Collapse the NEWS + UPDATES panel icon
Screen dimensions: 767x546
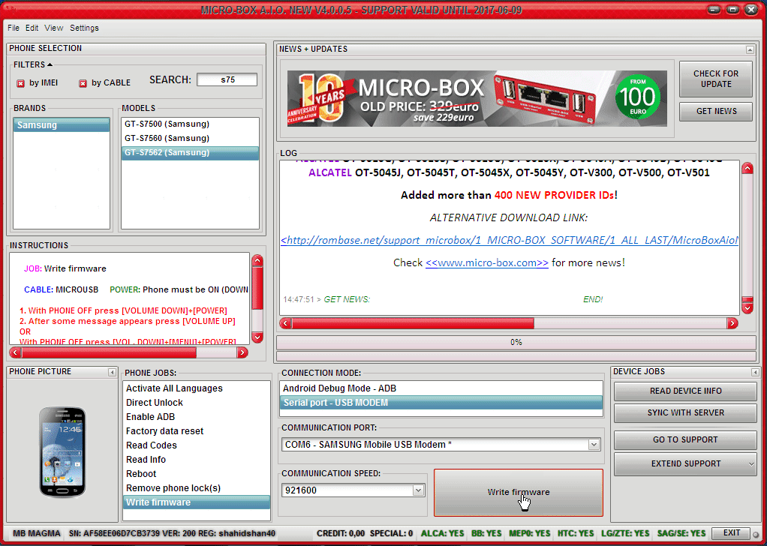[750, 49]
